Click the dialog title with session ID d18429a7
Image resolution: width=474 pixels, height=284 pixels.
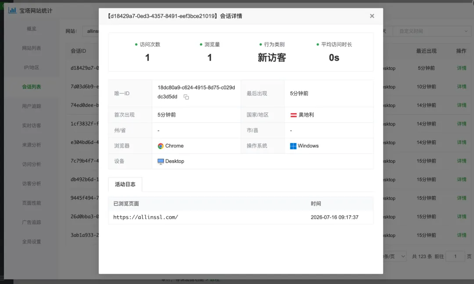(x=175, y=16)
